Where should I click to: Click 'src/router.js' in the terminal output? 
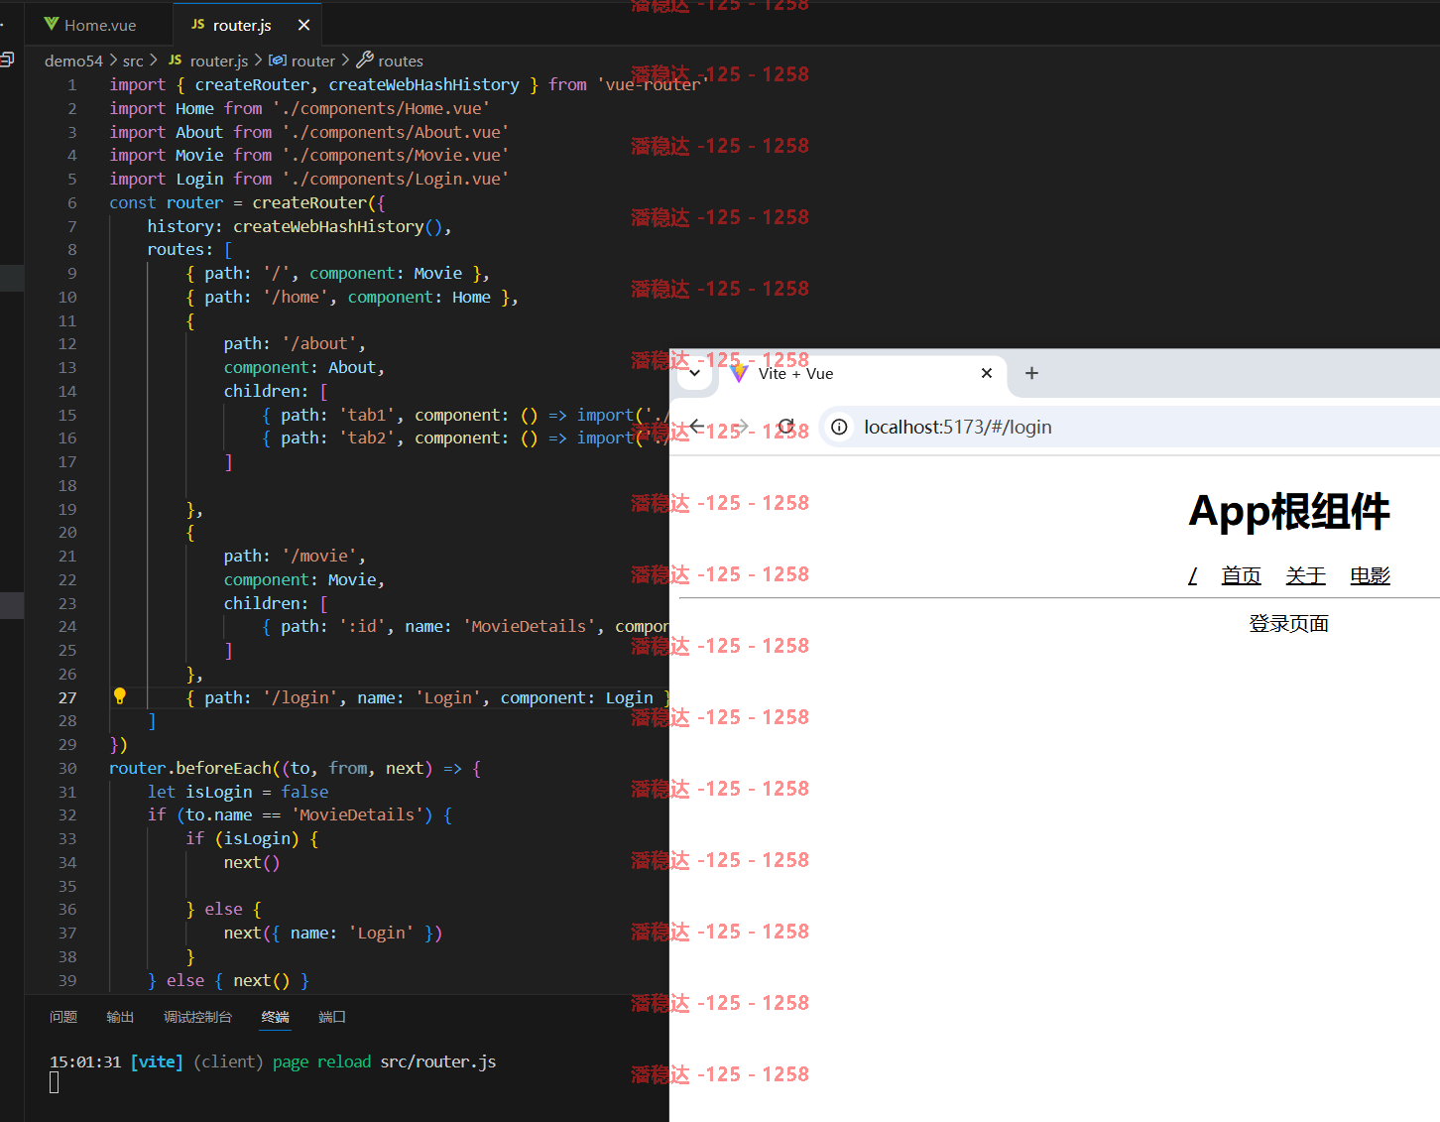(438, 1061)
